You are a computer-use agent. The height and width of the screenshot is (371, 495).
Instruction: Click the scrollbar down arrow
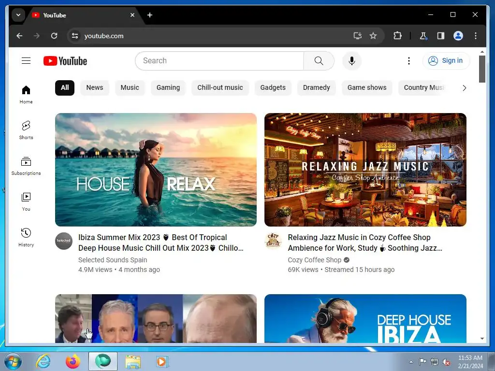tap(482, 339)
